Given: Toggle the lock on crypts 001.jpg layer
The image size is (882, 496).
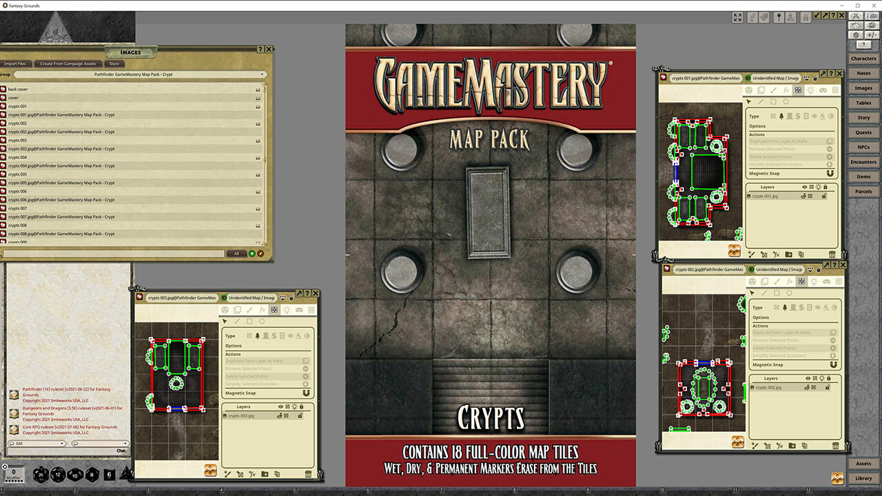Looking at the screenshot, I should click(825, 196).
